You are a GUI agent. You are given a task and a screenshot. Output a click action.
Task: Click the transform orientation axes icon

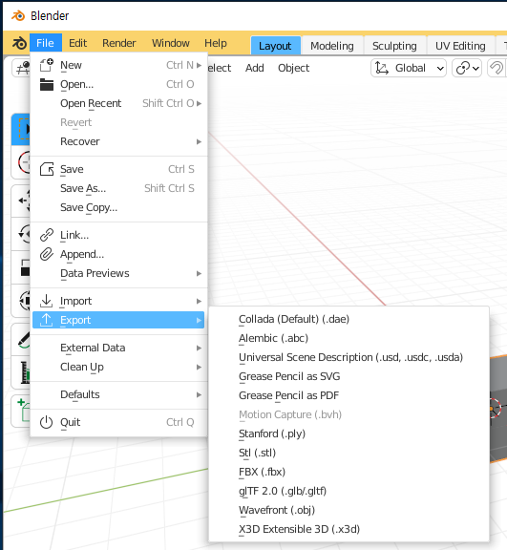pyautogui.click(x=382, y=68)
